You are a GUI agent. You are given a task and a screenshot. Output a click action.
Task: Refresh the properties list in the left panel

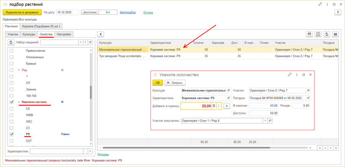click(11, 42)
